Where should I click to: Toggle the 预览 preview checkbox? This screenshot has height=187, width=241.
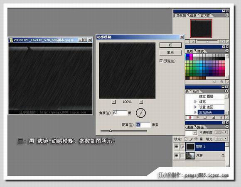161,61
